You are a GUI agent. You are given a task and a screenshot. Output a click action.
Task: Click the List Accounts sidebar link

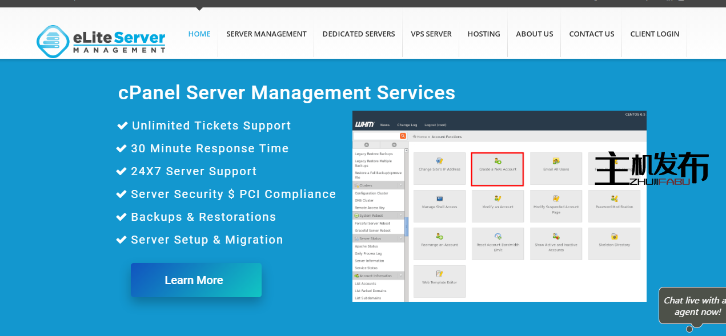pyautogui.click(x=366, y=284)
